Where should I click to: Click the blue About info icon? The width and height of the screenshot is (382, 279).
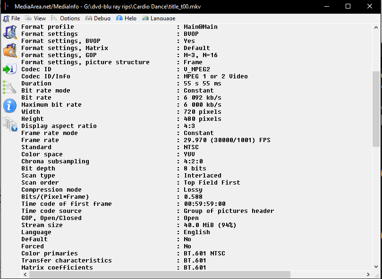point(10,106)
